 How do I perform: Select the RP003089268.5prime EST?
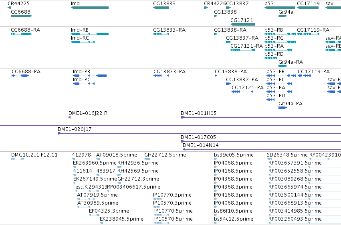click(x=305, y=183)
